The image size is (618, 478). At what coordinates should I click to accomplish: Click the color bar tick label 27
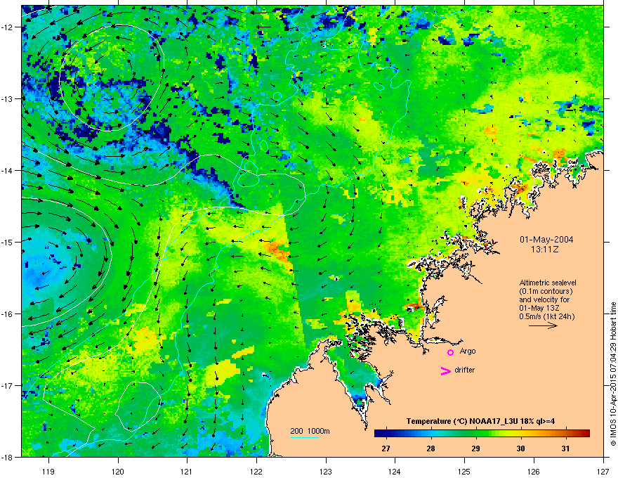tap(386, 448)
